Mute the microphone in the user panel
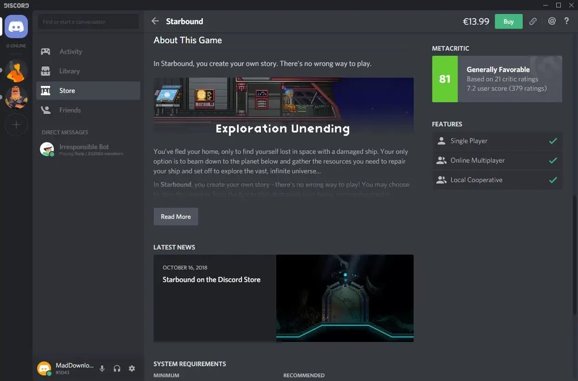The width and height of the screenshot is (578, 381). click(102, 368)
